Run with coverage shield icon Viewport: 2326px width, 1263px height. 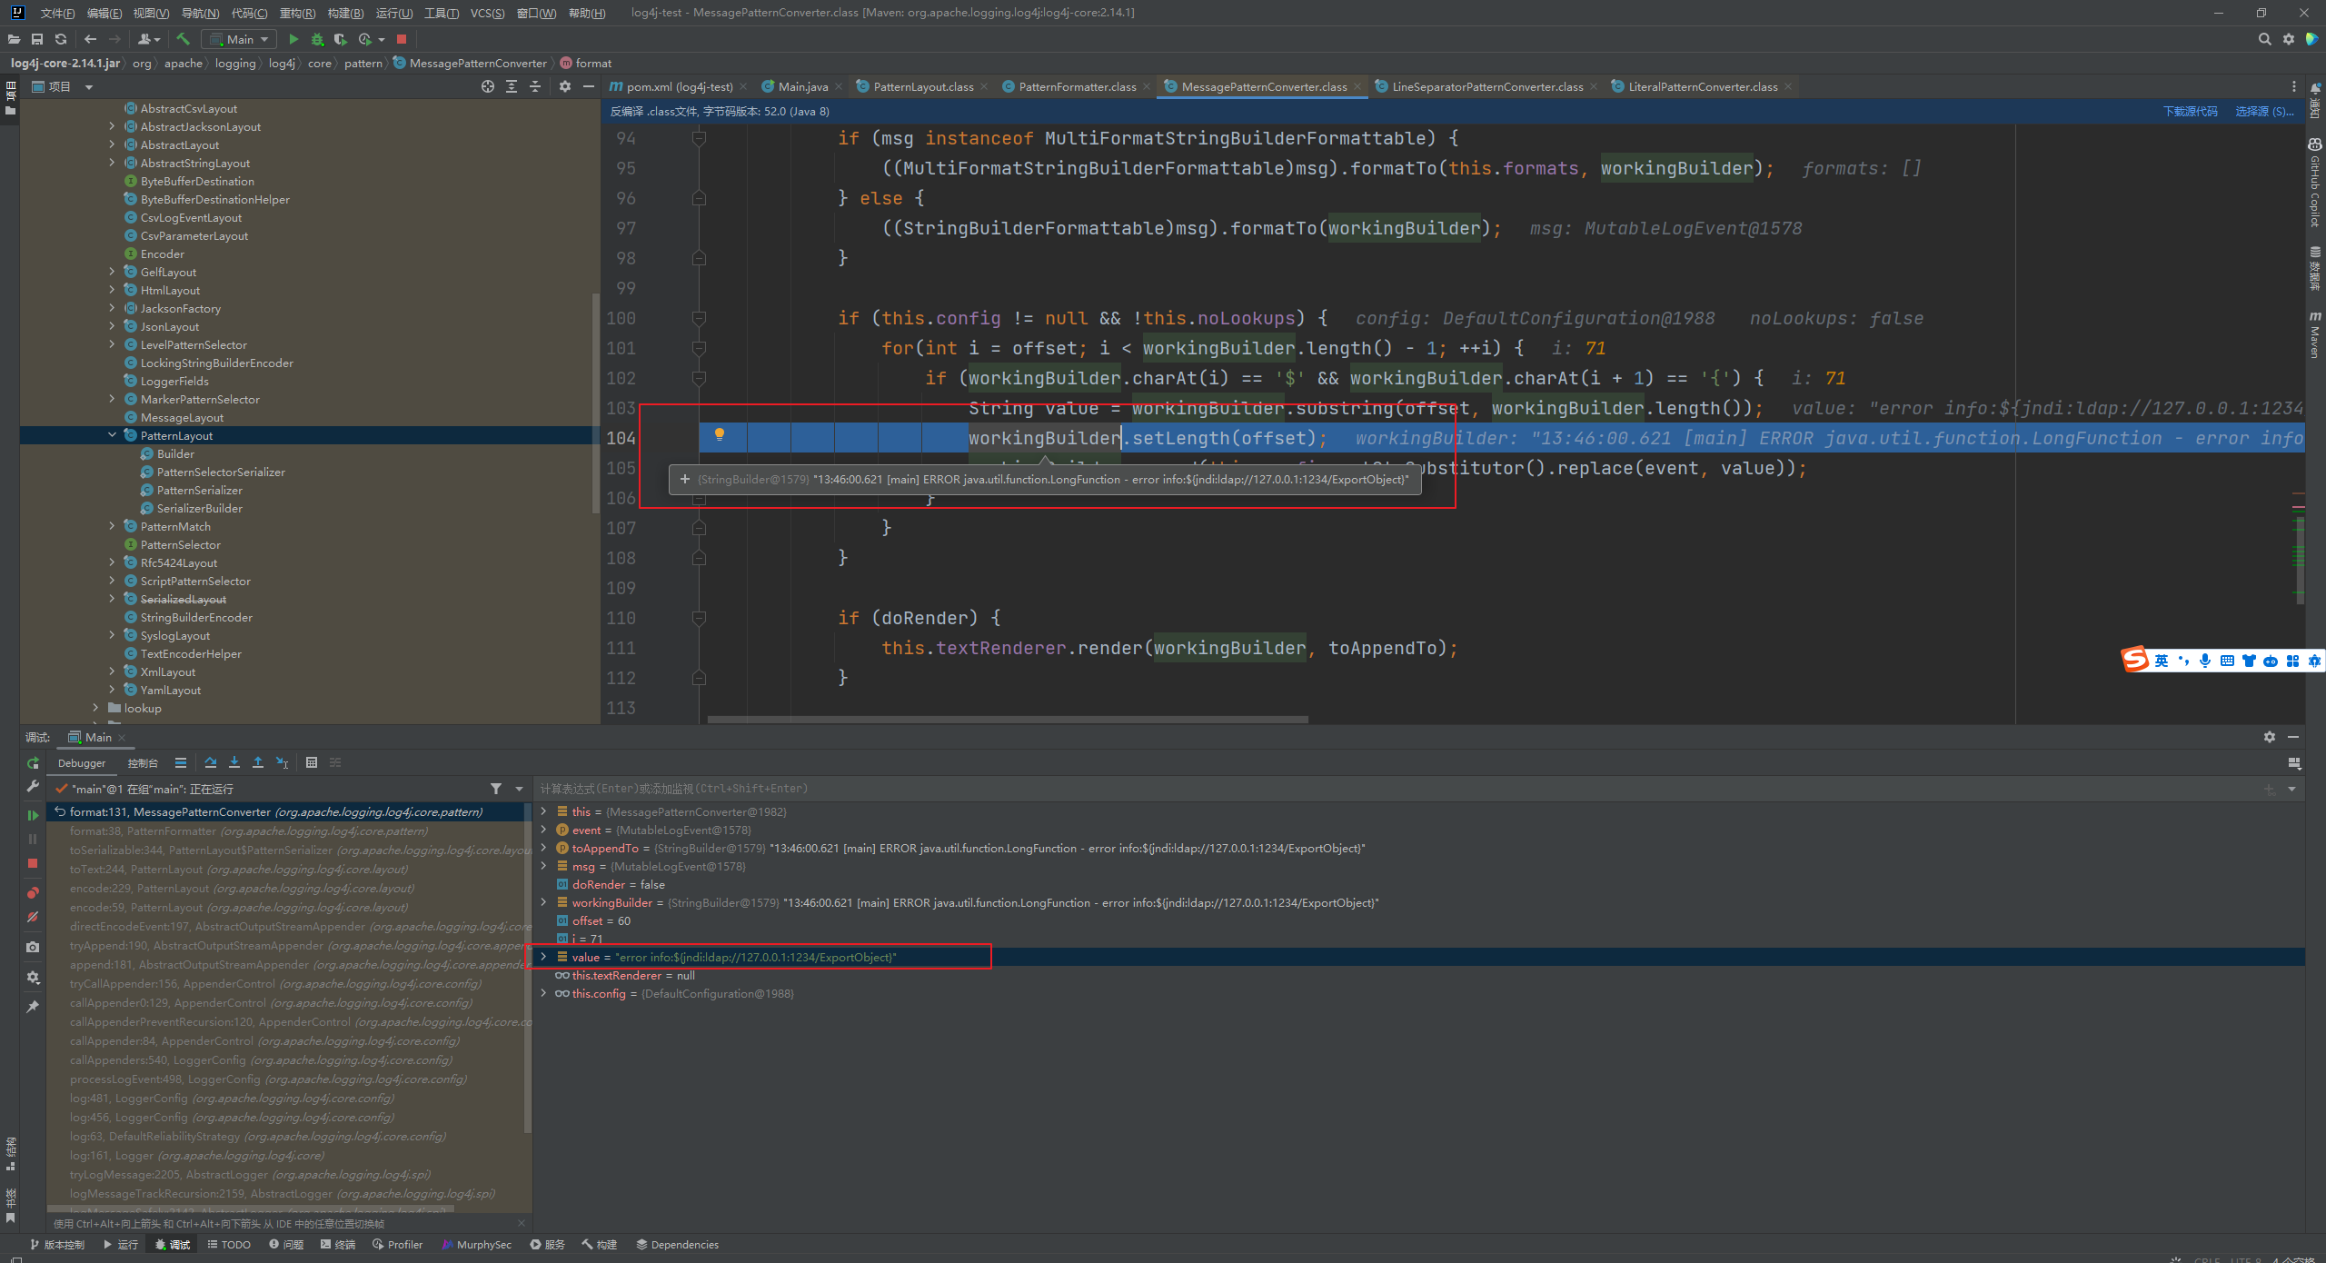coord(341,39)
